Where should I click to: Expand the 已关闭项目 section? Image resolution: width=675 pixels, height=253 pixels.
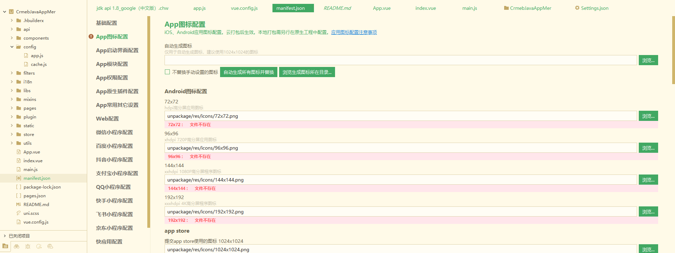point(5,236)
